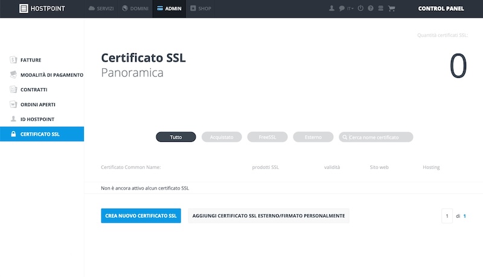Image resolution: width=483 pixels, height=277 pixels.
Task: Click the 'Non è ancora attivo' message row
Action: [x=283, y=188]
